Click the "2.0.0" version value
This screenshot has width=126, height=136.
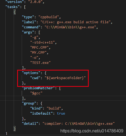point(35,2)
